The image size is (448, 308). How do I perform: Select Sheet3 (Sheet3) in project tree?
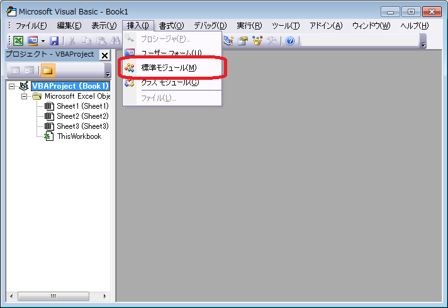(82, 126)
